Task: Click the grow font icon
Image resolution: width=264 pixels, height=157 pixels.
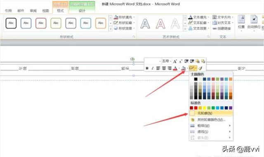Action: point(175,61)
